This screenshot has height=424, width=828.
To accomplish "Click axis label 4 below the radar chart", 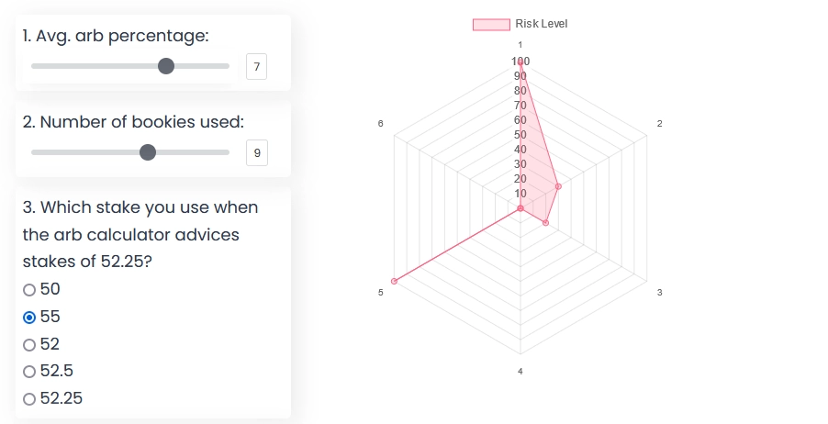I will coord(520,372).
